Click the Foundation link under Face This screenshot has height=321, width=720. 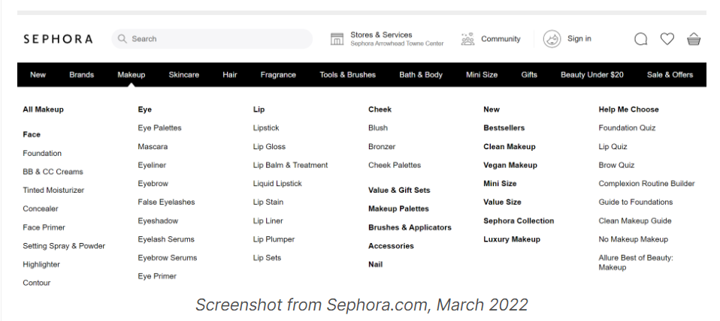point(42,153)
